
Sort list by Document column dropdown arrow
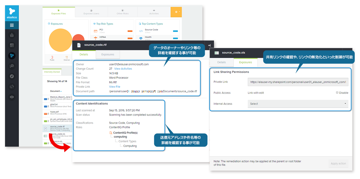61,91
